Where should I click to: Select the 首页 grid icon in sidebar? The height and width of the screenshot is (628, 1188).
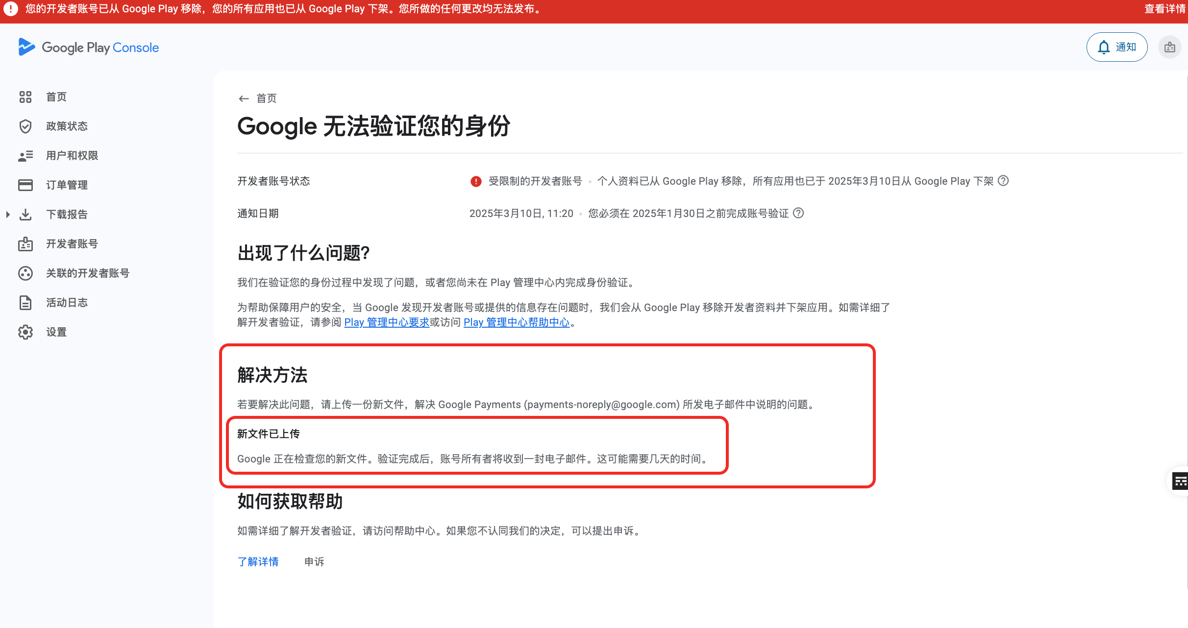pos(25,97)
